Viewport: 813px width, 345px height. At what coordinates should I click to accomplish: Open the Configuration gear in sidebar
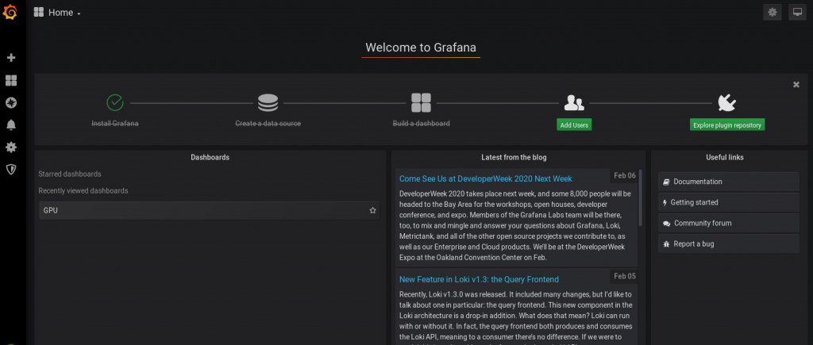point(11,147)
